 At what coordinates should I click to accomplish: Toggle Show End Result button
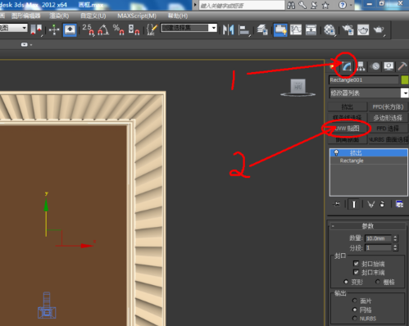pyautogui.click(x=354, y=204)
